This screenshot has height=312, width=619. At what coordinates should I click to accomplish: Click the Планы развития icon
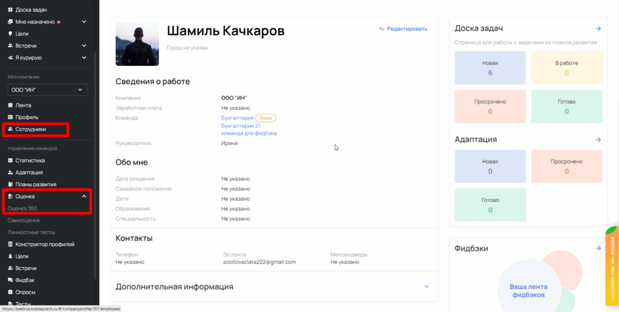[x=10, y=184]
